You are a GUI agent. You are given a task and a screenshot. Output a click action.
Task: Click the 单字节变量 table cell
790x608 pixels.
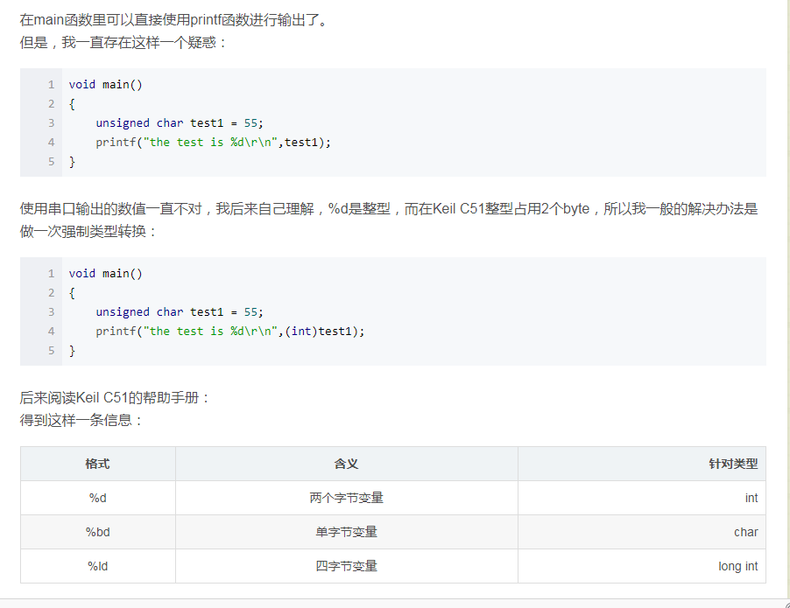click(x=346, y=532)
